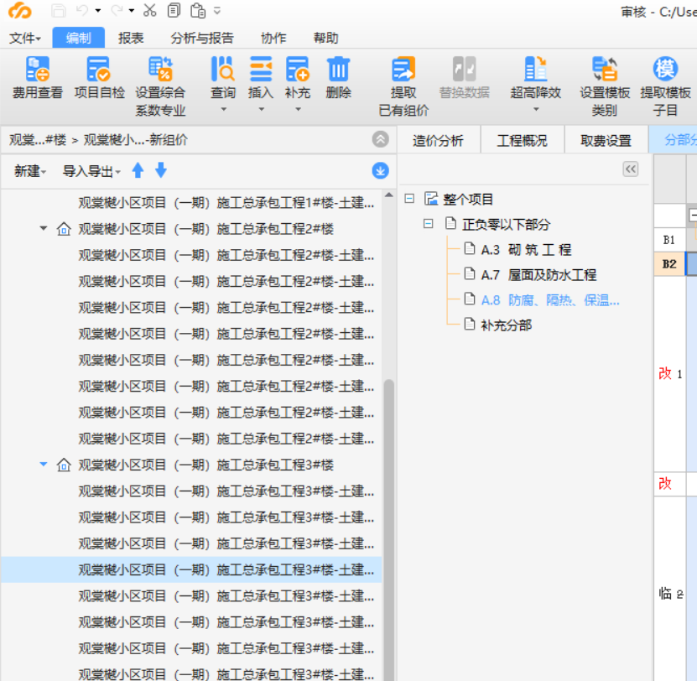The height and width of the screenshot is (681, 697).
Task: Expand dropdown arrow under 超高降效
Action: (536, 109)
